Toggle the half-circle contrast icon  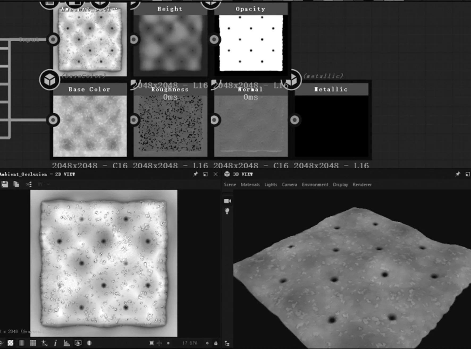(x=89, y=343)
